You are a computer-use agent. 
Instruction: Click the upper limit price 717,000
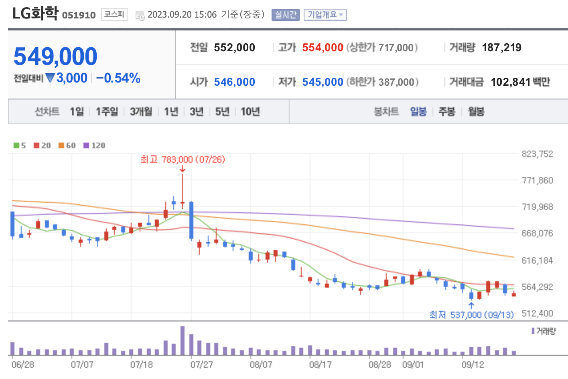point(396,48)
